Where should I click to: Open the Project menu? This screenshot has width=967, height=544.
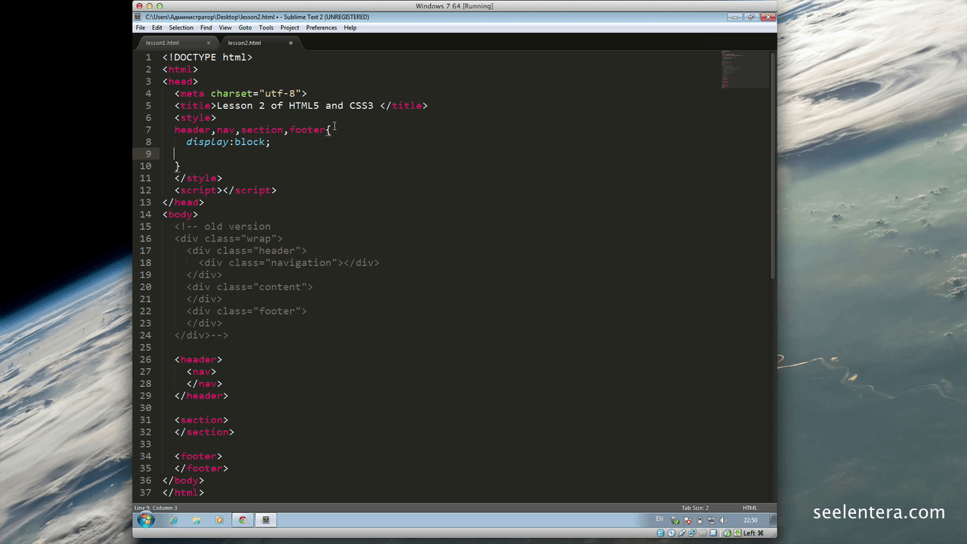[x=290, y=27]
